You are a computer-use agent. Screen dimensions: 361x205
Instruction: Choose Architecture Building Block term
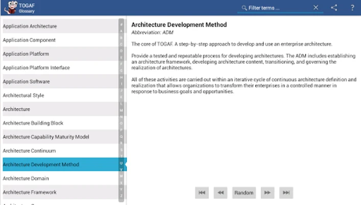click(59, 123)
